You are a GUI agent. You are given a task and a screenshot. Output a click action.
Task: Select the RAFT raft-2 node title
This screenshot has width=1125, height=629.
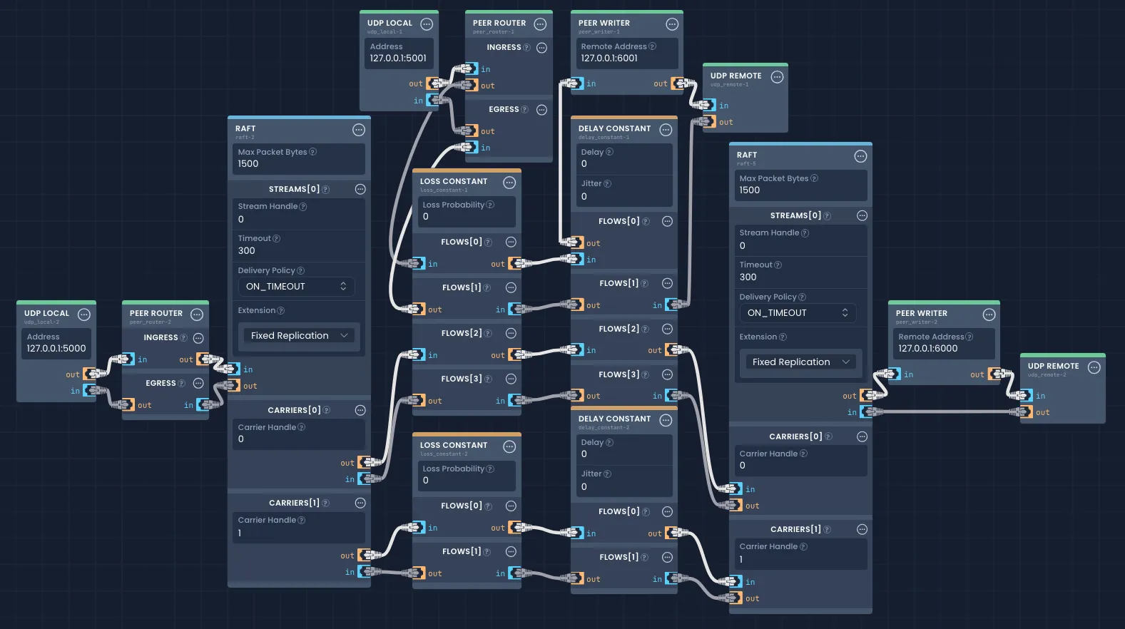pos(245,129)
